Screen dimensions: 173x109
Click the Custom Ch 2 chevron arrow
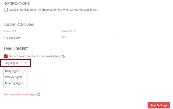coord(113,37)
